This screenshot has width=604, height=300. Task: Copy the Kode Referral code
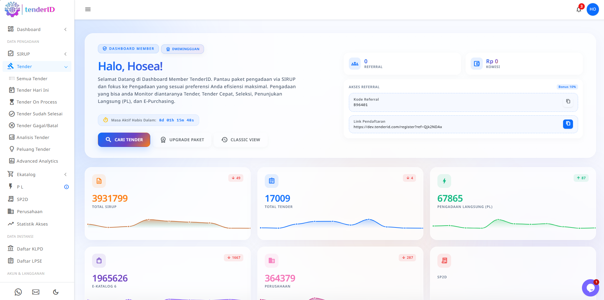coord(568,101)
